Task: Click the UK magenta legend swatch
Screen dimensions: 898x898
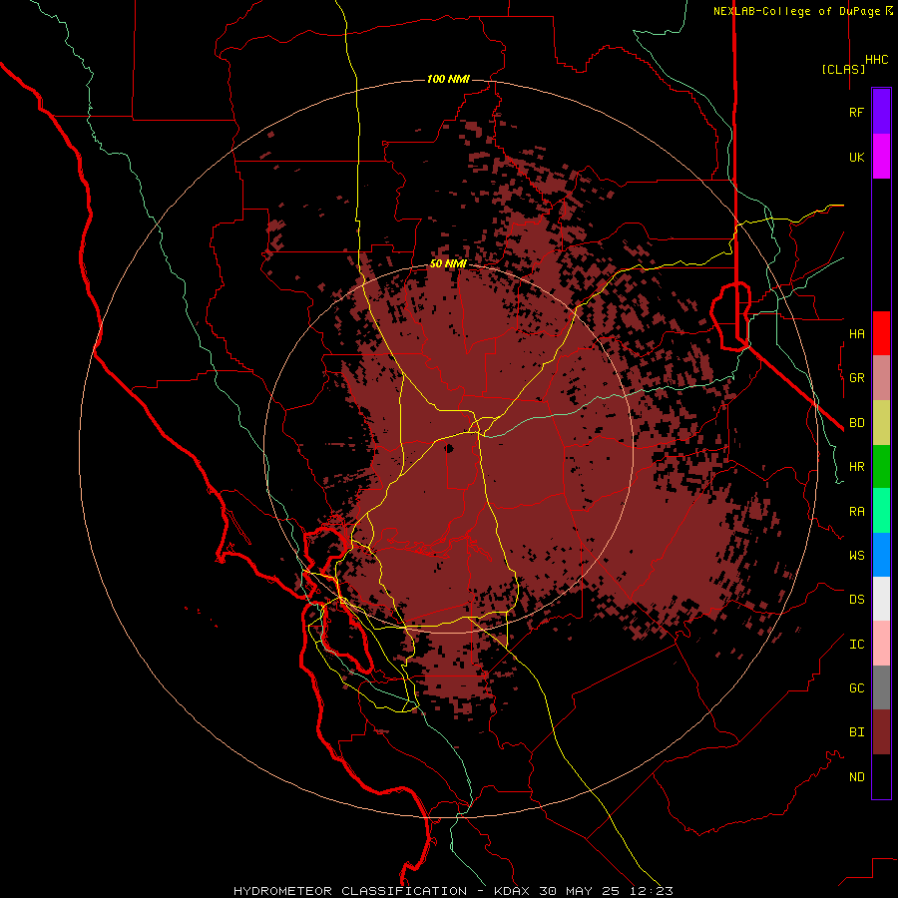Action: 881,157
